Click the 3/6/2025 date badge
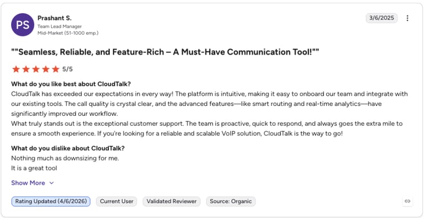This screenshot has height=218, width=424. point(381,18)
